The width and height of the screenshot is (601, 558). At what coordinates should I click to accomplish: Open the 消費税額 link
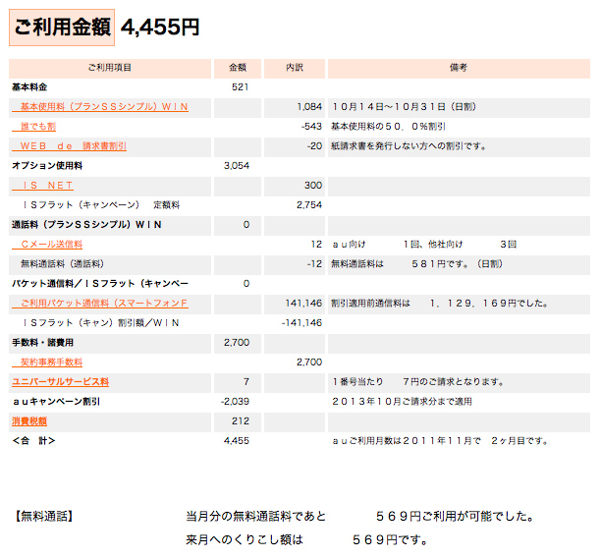tap(29, 420)
